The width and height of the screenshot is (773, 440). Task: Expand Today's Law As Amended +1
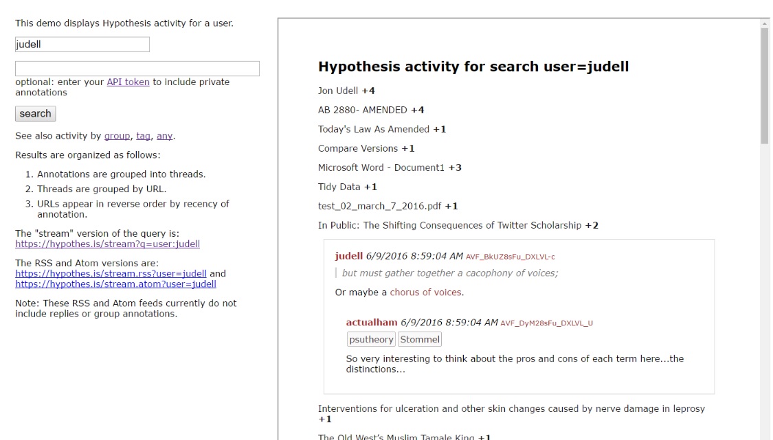tap(382, 129)
